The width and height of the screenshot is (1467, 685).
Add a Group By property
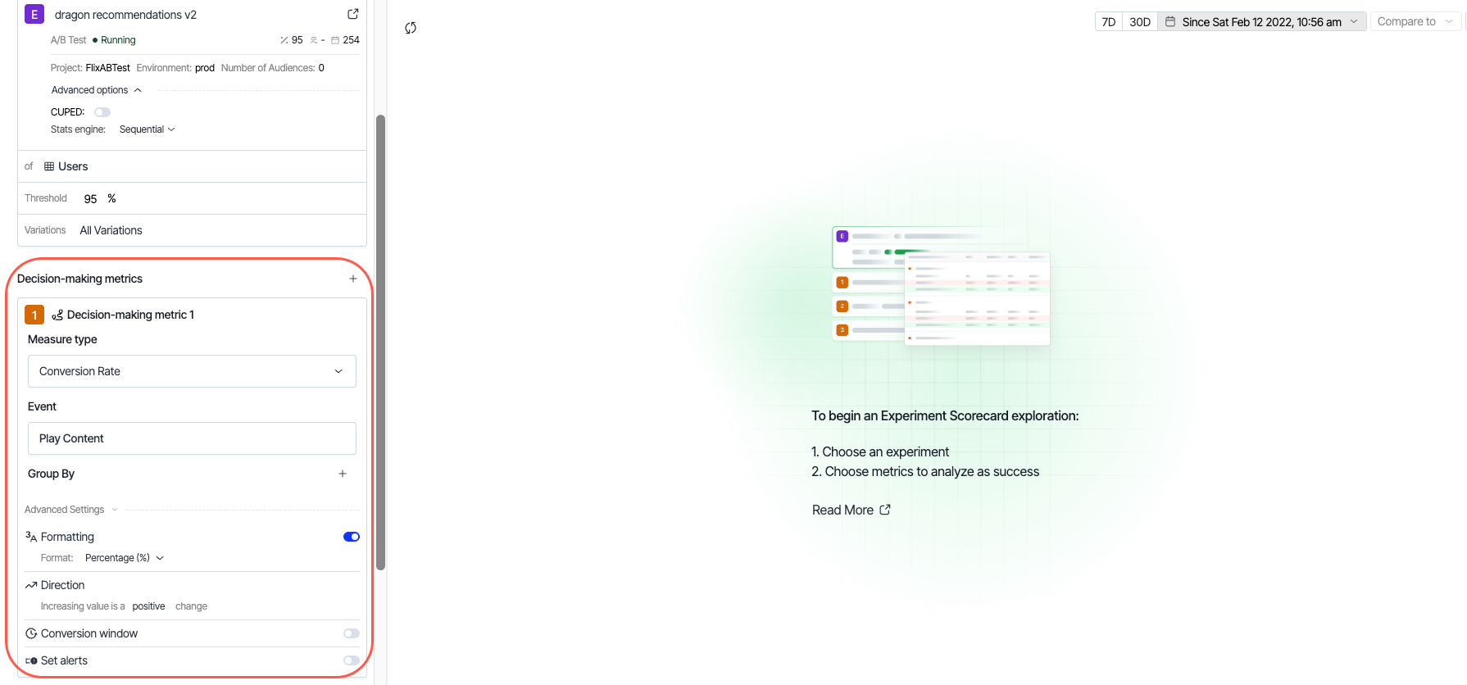tap(343, 474)
